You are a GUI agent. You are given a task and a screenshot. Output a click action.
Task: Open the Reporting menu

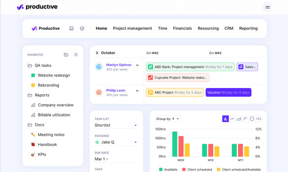(248, 28)
